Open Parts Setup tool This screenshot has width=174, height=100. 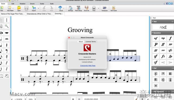tap(78, 9)
